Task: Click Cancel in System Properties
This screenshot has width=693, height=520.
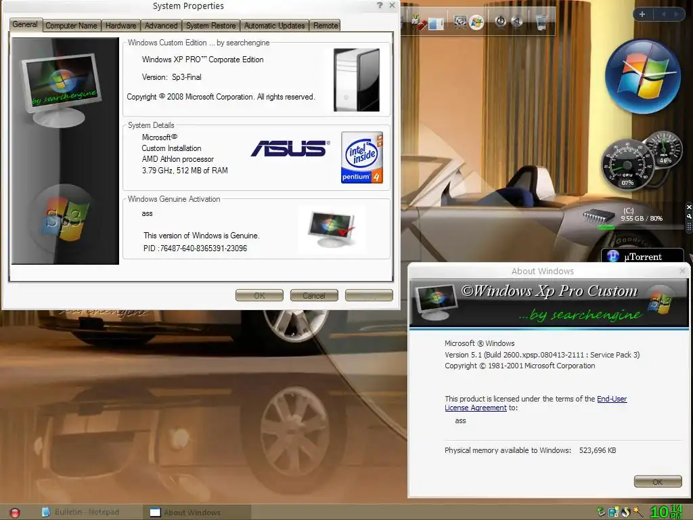Action: (x=314, y=295)
